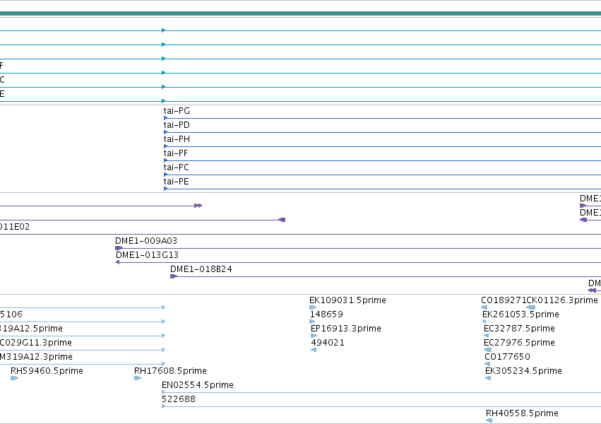Screen dimensions: 601x424
Task: Click EST label RH17608.5prime
Action: [x=170, y=371]
